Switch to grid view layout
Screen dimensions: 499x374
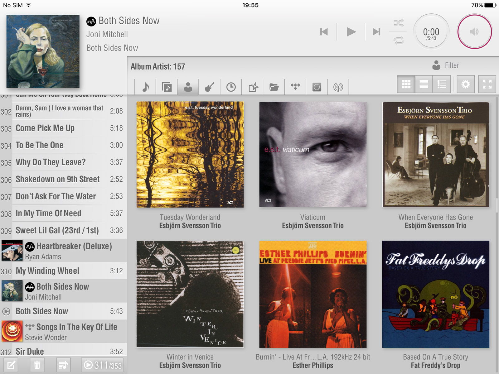(x=406, y=84)
